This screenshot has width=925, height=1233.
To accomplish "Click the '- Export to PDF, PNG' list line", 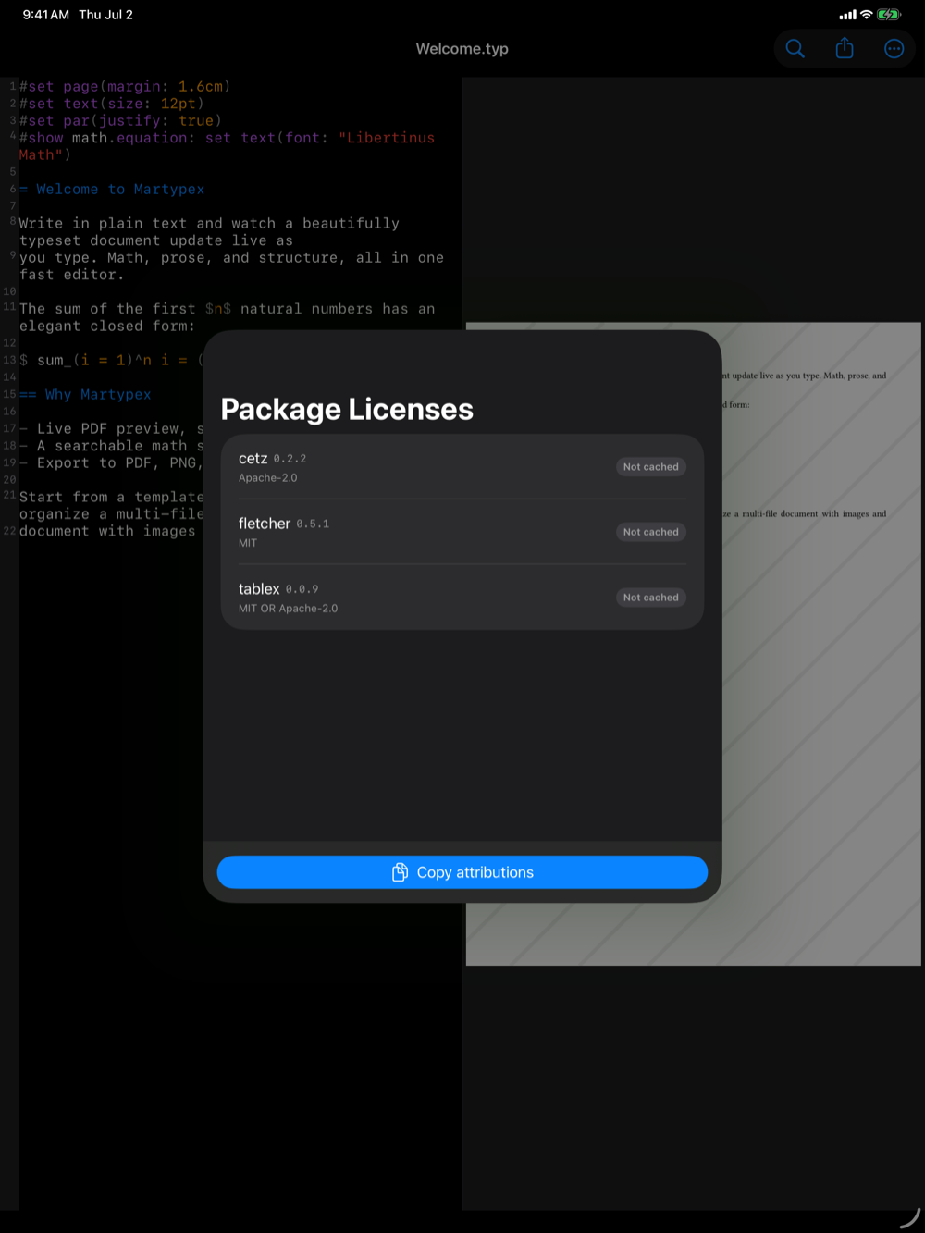I will point(111,463).
